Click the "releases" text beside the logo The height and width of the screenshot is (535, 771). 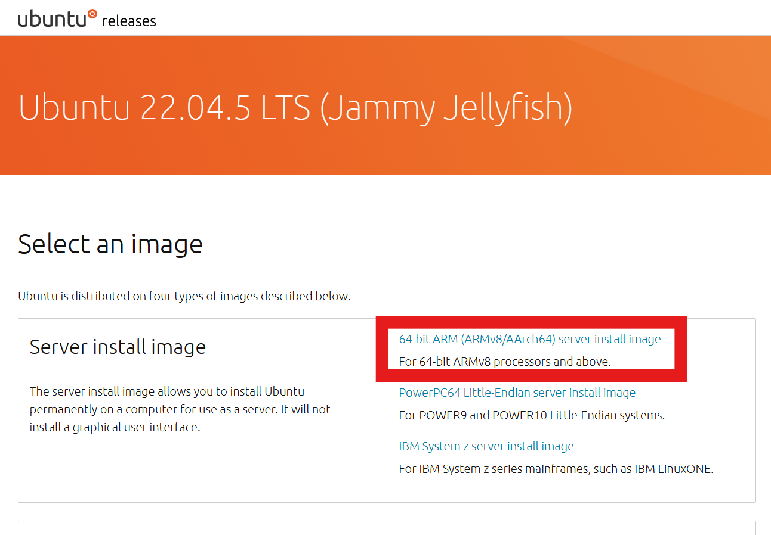click(129, 21)
